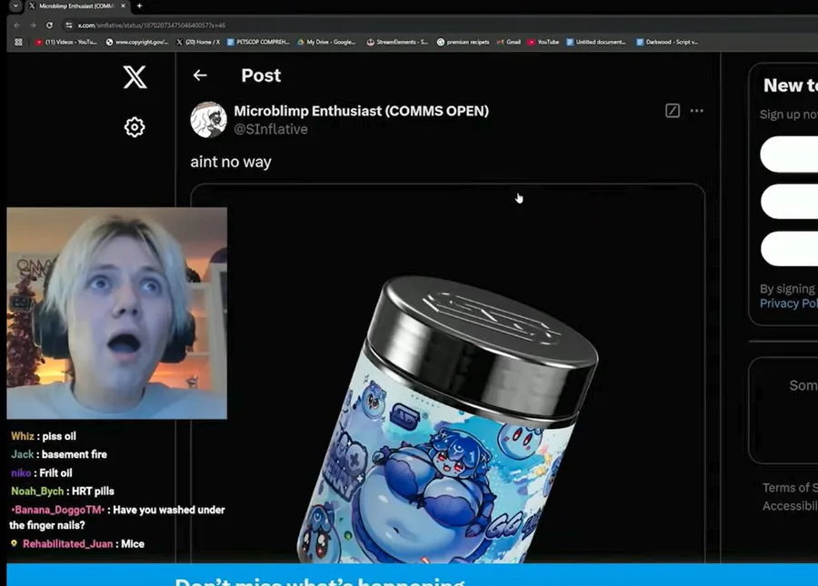This screenshot has height=586, width=818.
Task: Click the badge icon beside Rehabilitated_Juan
Action: coord(14,543)
